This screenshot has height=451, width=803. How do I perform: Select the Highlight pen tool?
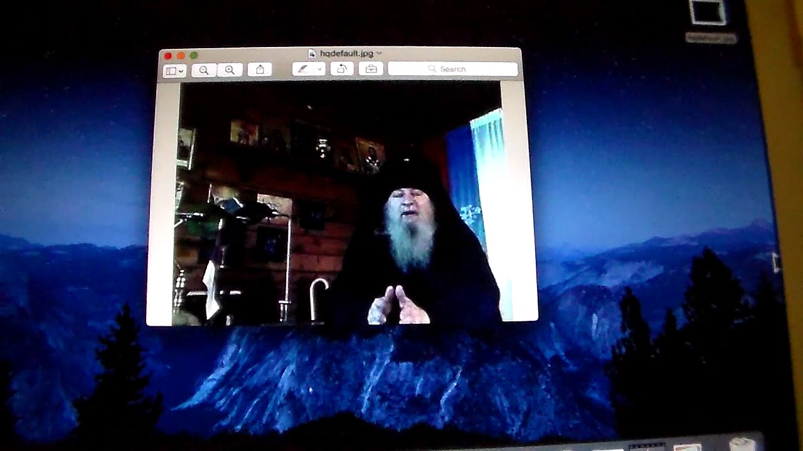click(x=303, y=69)
